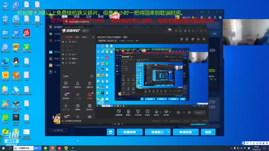Open the 弹幕助手 tool
Image resolution: width=269 pixels, height=151 pixels.
pos(66,85)
